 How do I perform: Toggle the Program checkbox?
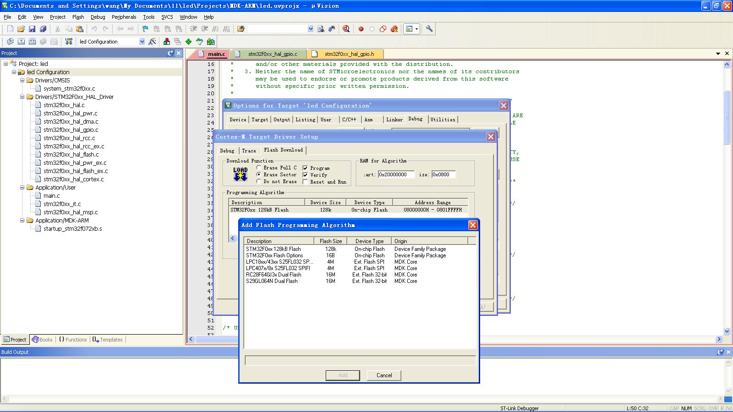pos(305,168)
